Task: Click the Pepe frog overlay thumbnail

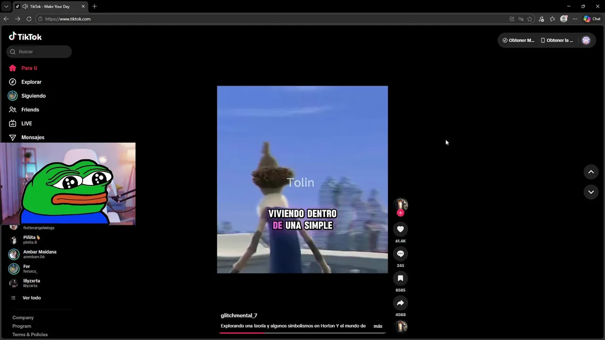Action: point(68,184)
